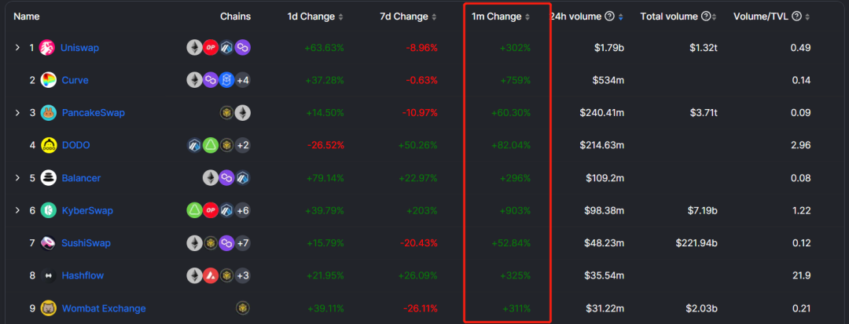Click the Uniswap pink logo icon

pos(48,48)
